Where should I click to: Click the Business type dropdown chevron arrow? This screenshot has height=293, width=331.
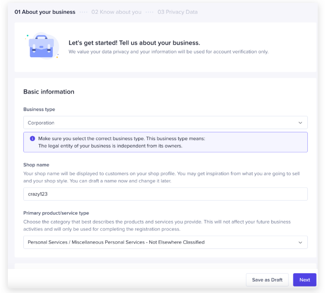pyautogui.click(x=300, y=123)
